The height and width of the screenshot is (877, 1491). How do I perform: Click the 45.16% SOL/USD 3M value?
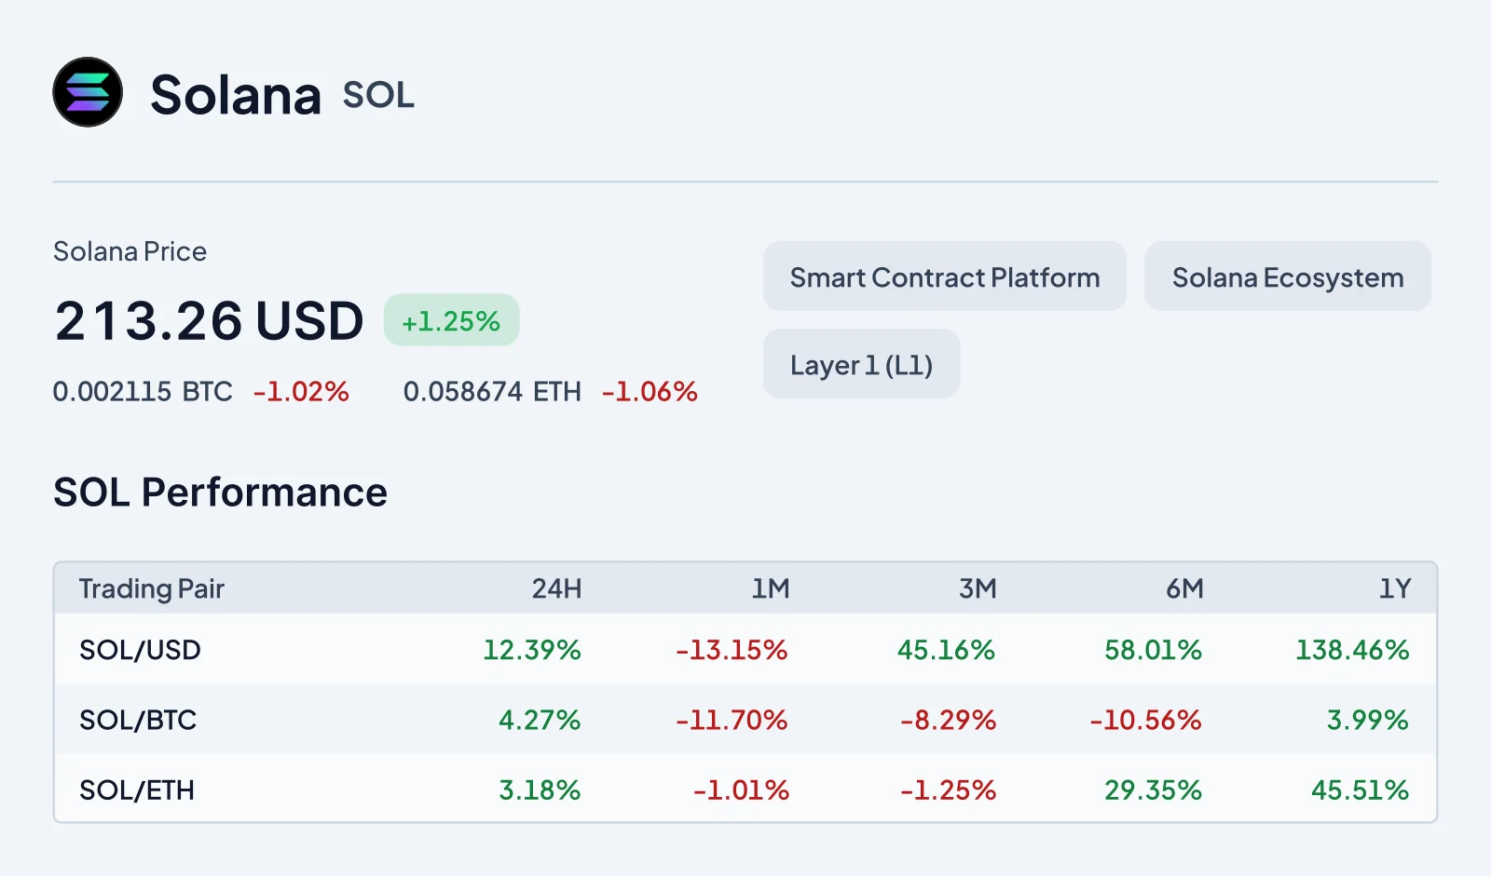point(946,650)
